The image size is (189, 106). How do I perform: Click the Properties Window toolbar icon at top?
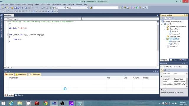tap(125, 8)
